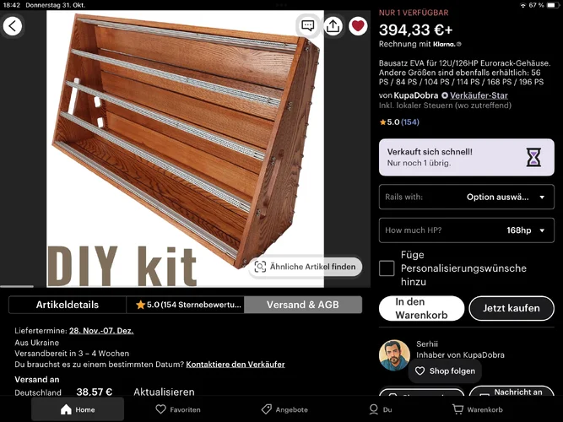Add item with 'In den Warenkorb'
The image size is (563, 422).
421,308
